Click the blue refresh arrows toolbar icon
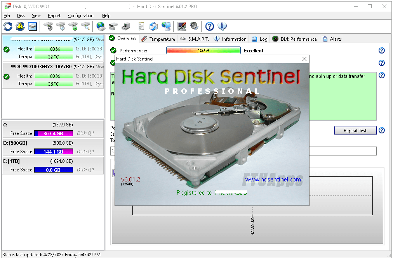 tap(8, 26)
